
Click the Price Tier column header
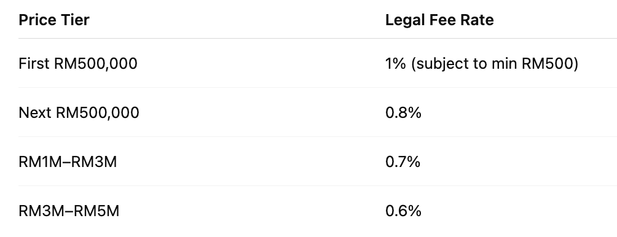point(54,20)
